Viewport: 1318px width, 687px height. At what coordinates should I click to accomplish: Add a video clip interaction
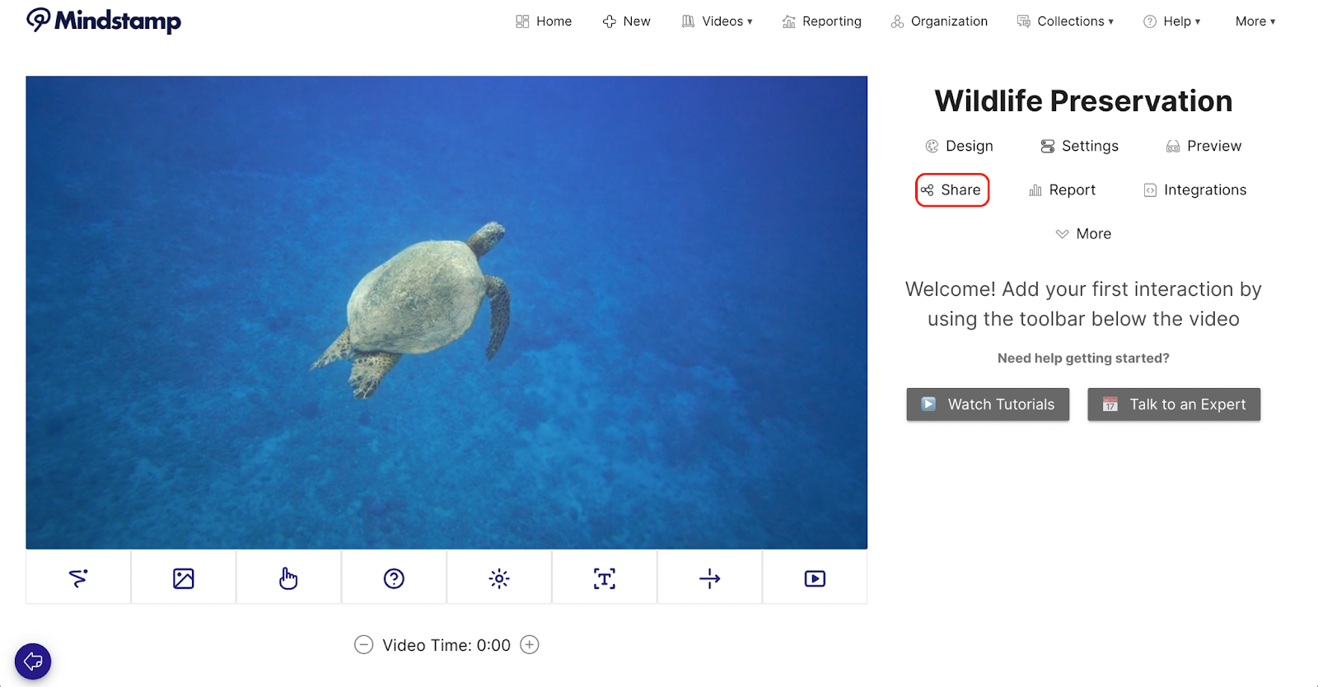pos(815,578)
